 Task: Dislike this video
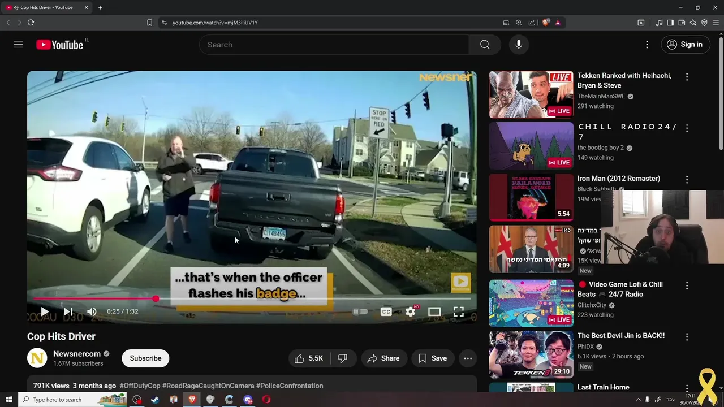[342, 358]
